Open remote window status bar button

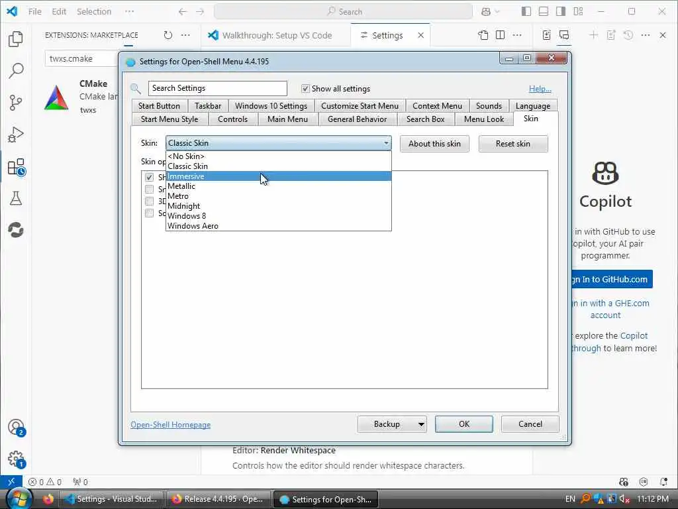coord(12,482)
